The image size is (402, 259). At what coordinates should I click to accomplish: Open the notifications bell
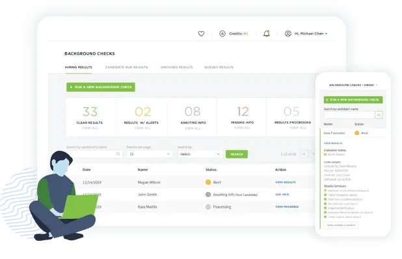coord(267,34)
